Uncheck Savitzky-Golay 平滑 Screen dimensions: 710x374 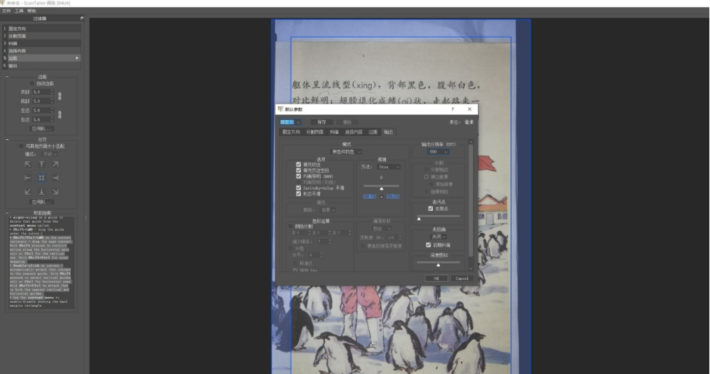(x=298, y=188)
